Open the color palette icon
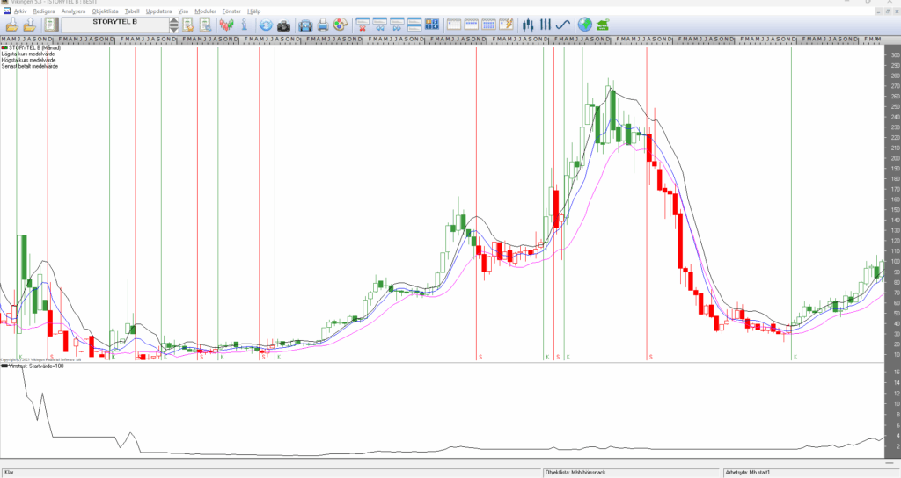The width and height of the screenshot is (901, 478). (x=341, y=25)
